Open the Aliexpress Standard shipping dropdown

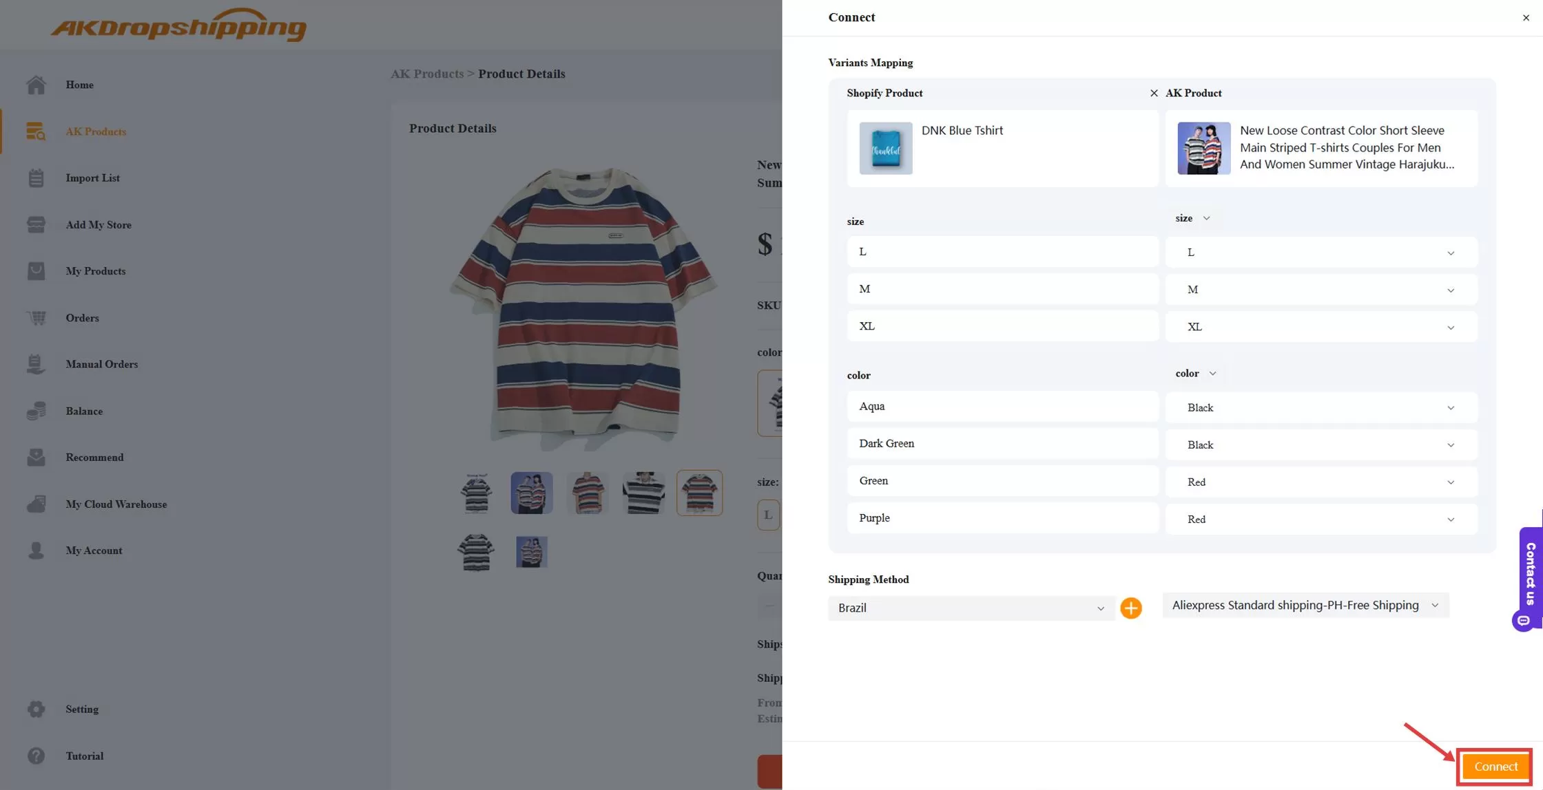(x=1304, y=605)
